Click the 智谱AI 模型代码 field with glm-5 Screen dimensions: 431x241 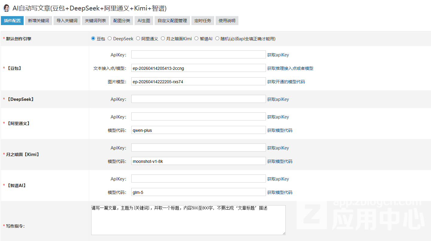(199, 192)
